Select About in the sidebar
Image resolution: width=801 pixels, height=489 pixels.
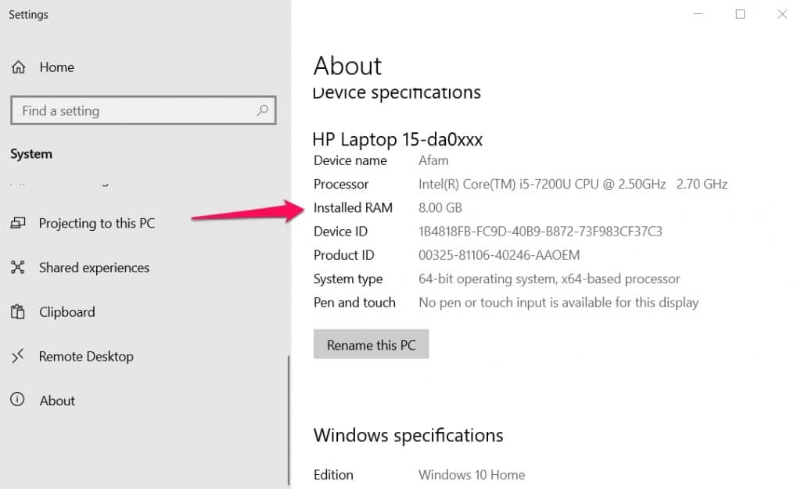(x=57, y=401)
